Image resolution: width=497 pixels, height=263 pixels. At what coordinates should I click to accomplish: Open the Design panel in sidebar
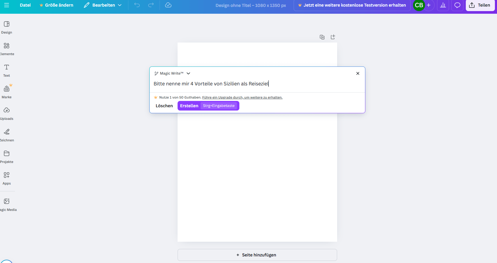click(7, 27)
